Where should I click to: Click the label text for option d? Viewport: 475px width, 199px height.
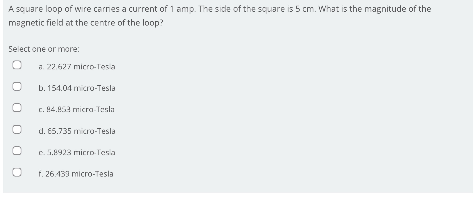tap(77, 131)
